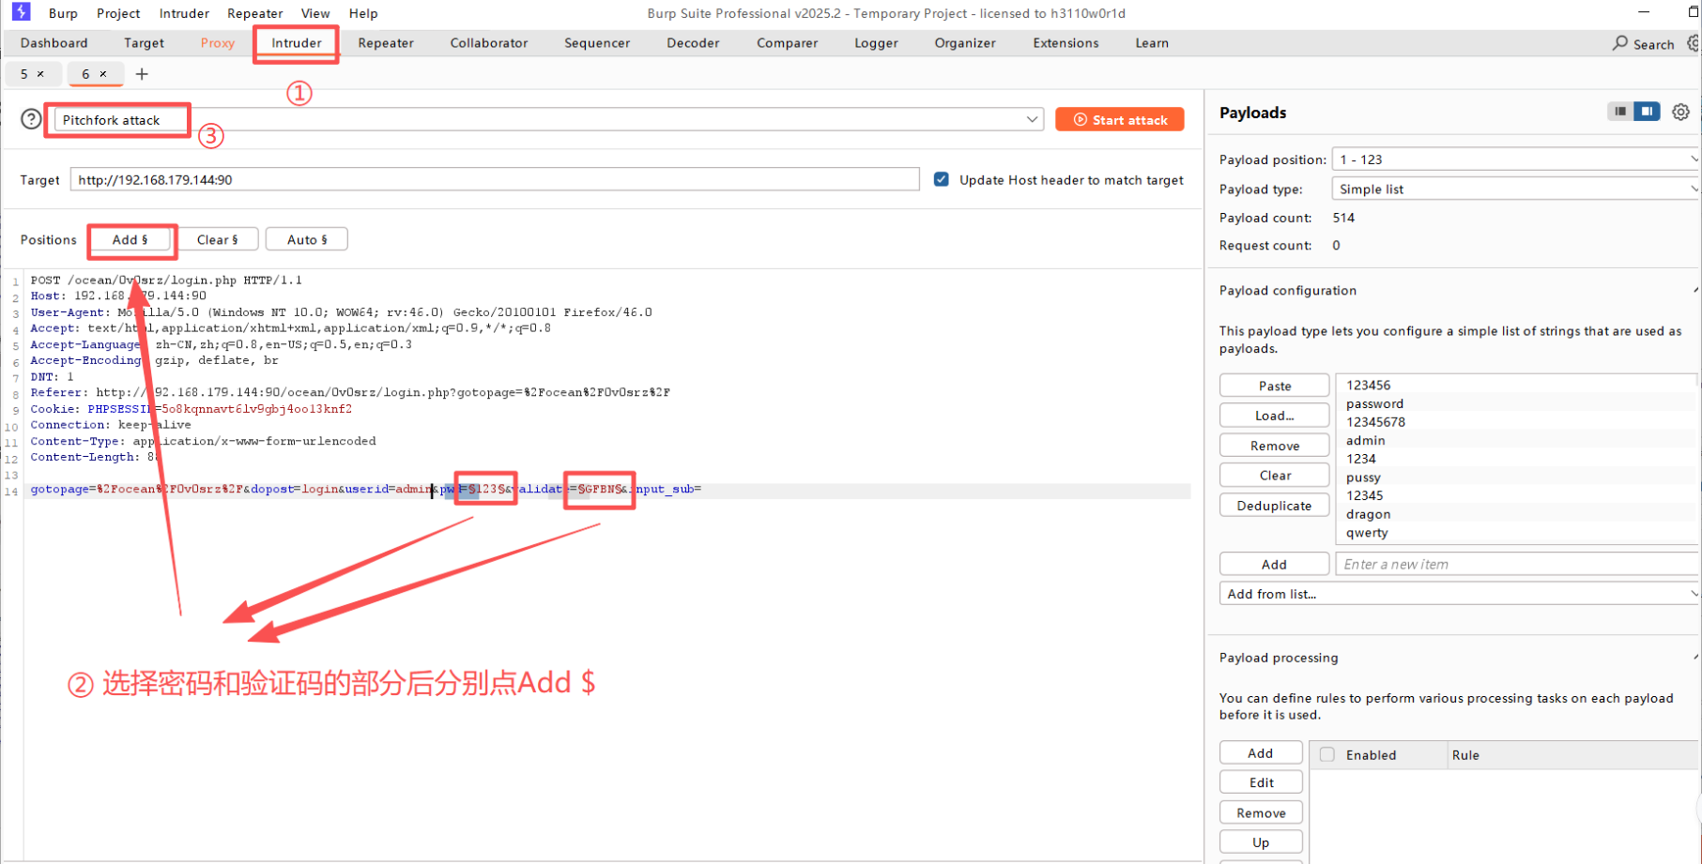
Task: Open the Payload position dropdown
Action: [1515, 159]
